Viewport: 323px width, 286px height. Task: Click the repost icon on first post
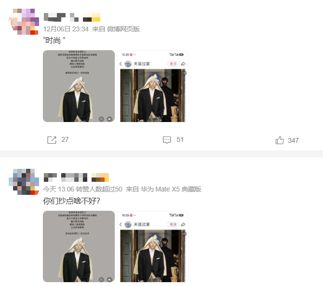(x=52, y=140)
